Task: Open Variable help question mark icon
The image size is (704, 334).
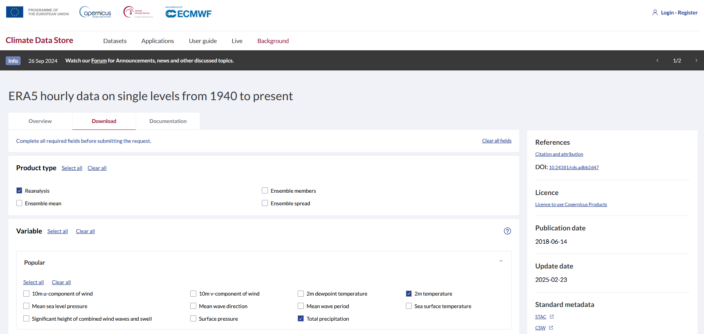Action: click(x=507, y=231)
